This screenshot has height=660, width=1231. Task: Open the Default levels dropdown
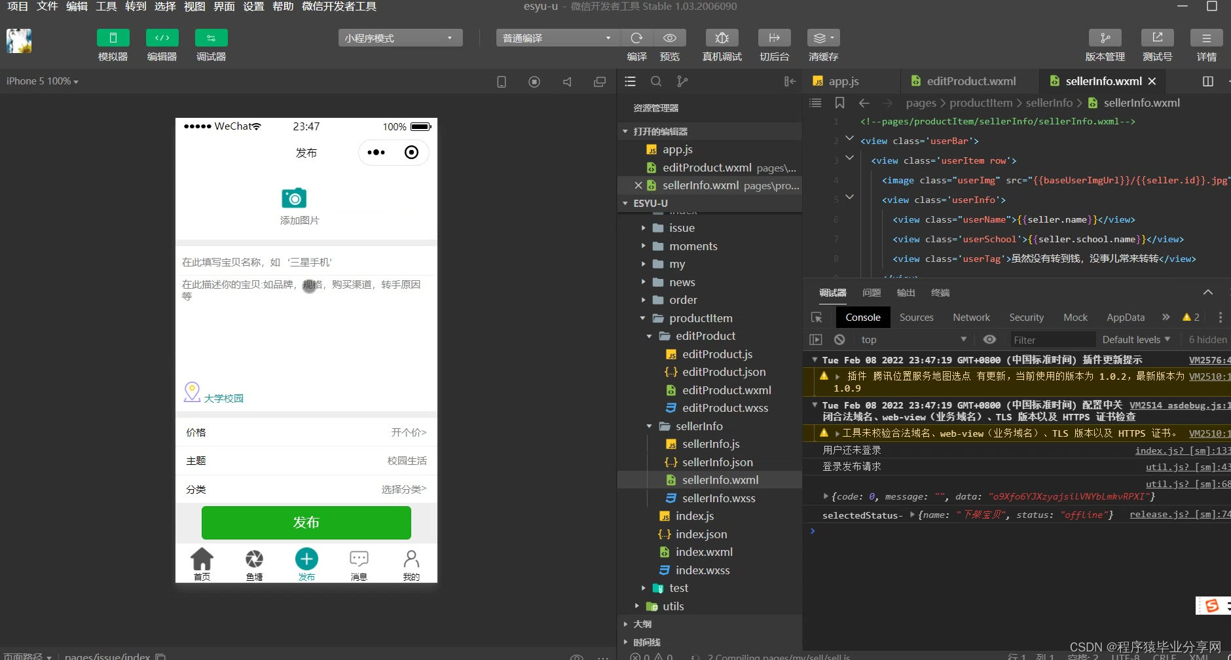(x=1136, y=339)
